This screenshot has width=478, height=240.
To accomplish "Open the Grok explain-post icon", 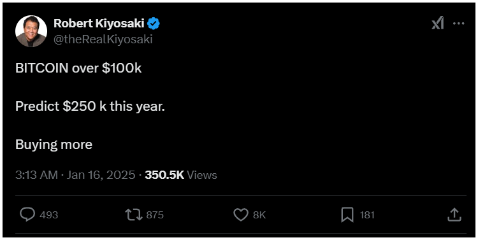I will [438, 23].
